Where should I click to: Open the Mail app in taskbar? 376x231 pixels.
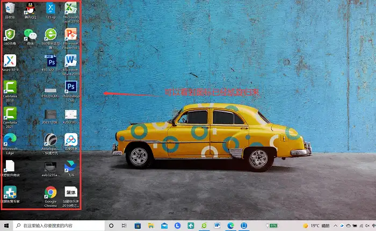[164, 226]
